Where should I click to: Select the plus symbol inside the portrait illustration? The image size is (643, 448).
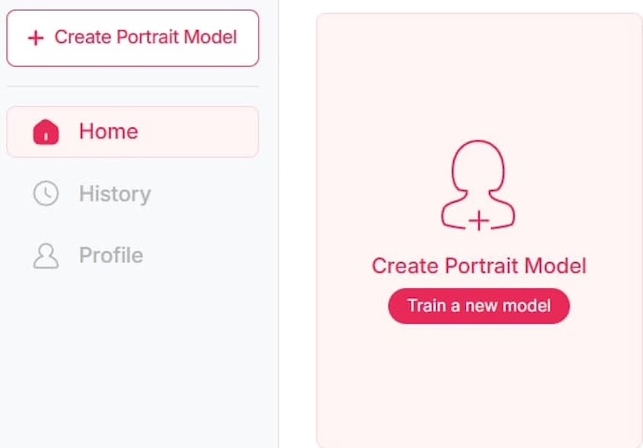point(480,220)
